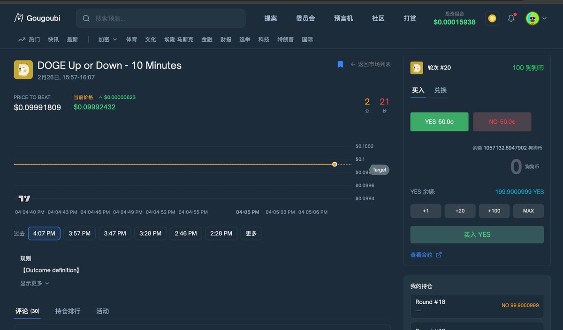Add +1 to the amount
Viewport: 563px width, 330px height.
(x=426, y=211)
